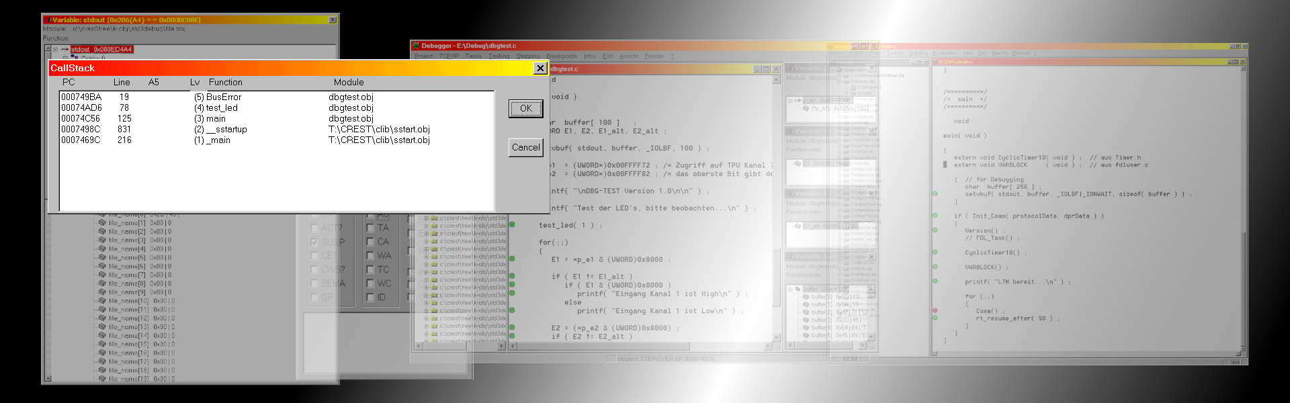Screen dimensions: 1290x403
Task: Click the file_name[10] variable icon
Action: (102, 301)
